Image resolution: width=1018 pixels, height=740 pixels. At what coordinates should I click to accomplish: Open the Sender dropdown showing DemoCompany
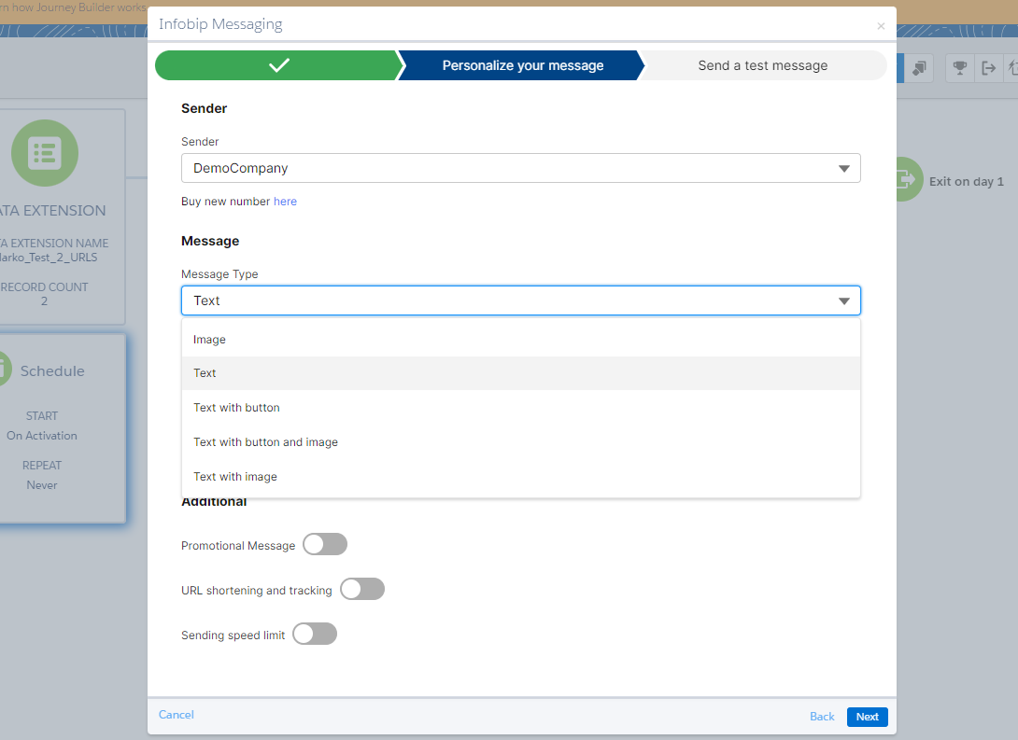click(521, 168)
